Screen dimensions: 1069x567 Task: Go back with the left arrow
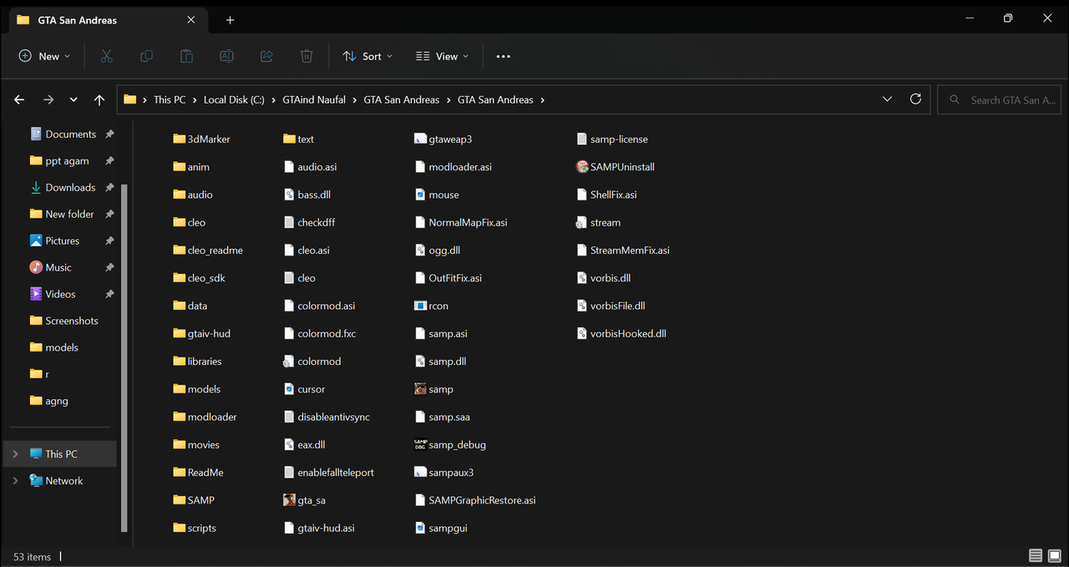[19, 99]
